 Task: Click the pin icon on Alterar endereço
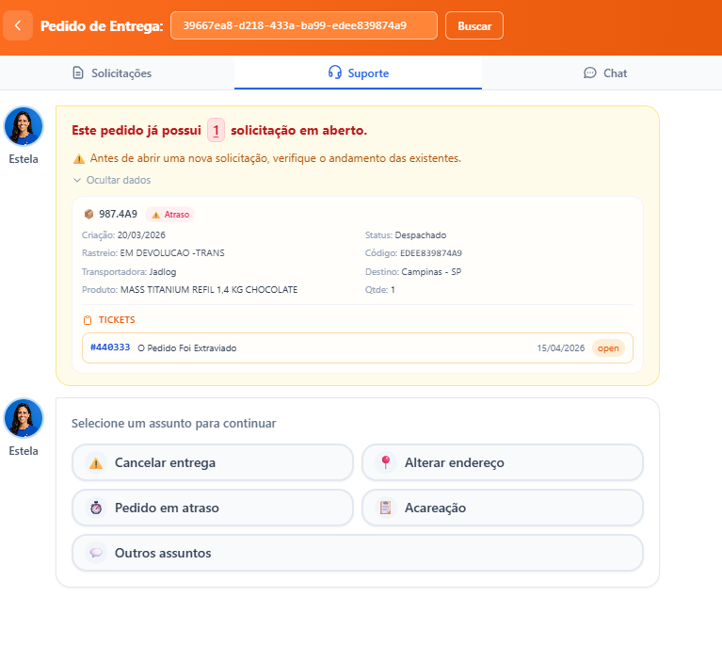(385, 463)
